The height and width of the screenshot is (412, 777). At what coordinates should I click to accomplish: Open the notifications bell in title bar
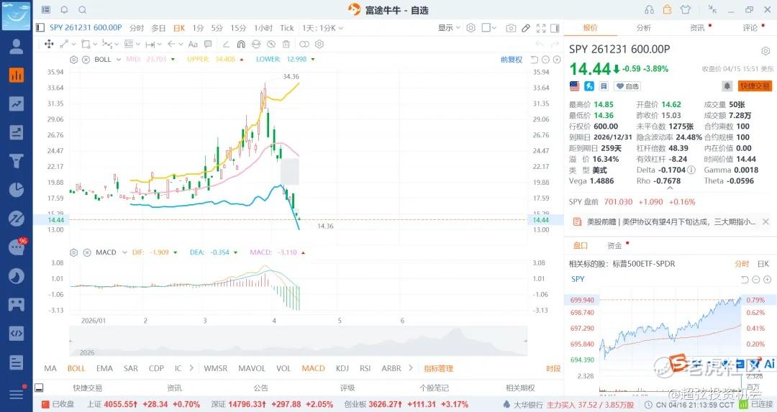[x=64, y=9]
